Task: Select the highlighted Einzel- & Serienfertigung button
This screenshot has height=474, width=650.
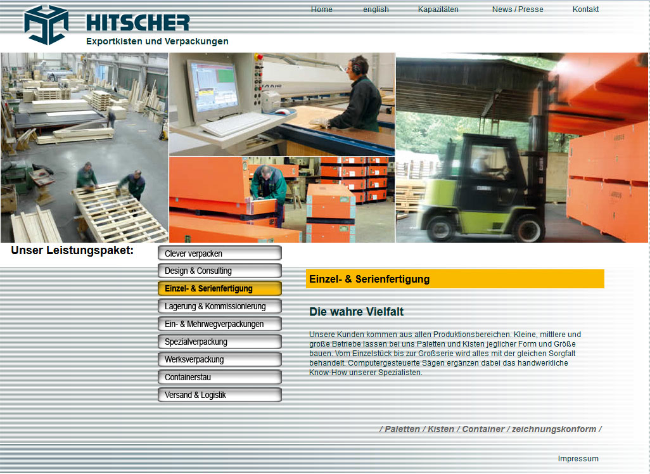Action: [220, 288]
